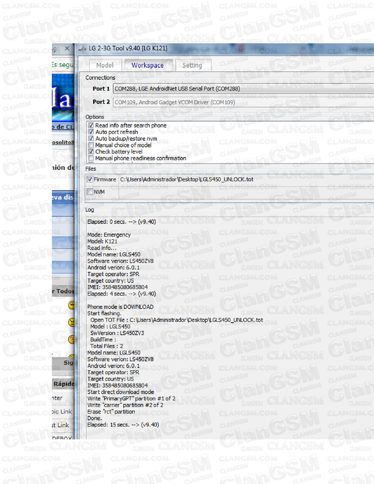This screenshot has height=484, width=374.
Task: Open the Model tab
Action: [x=105, y=65]
